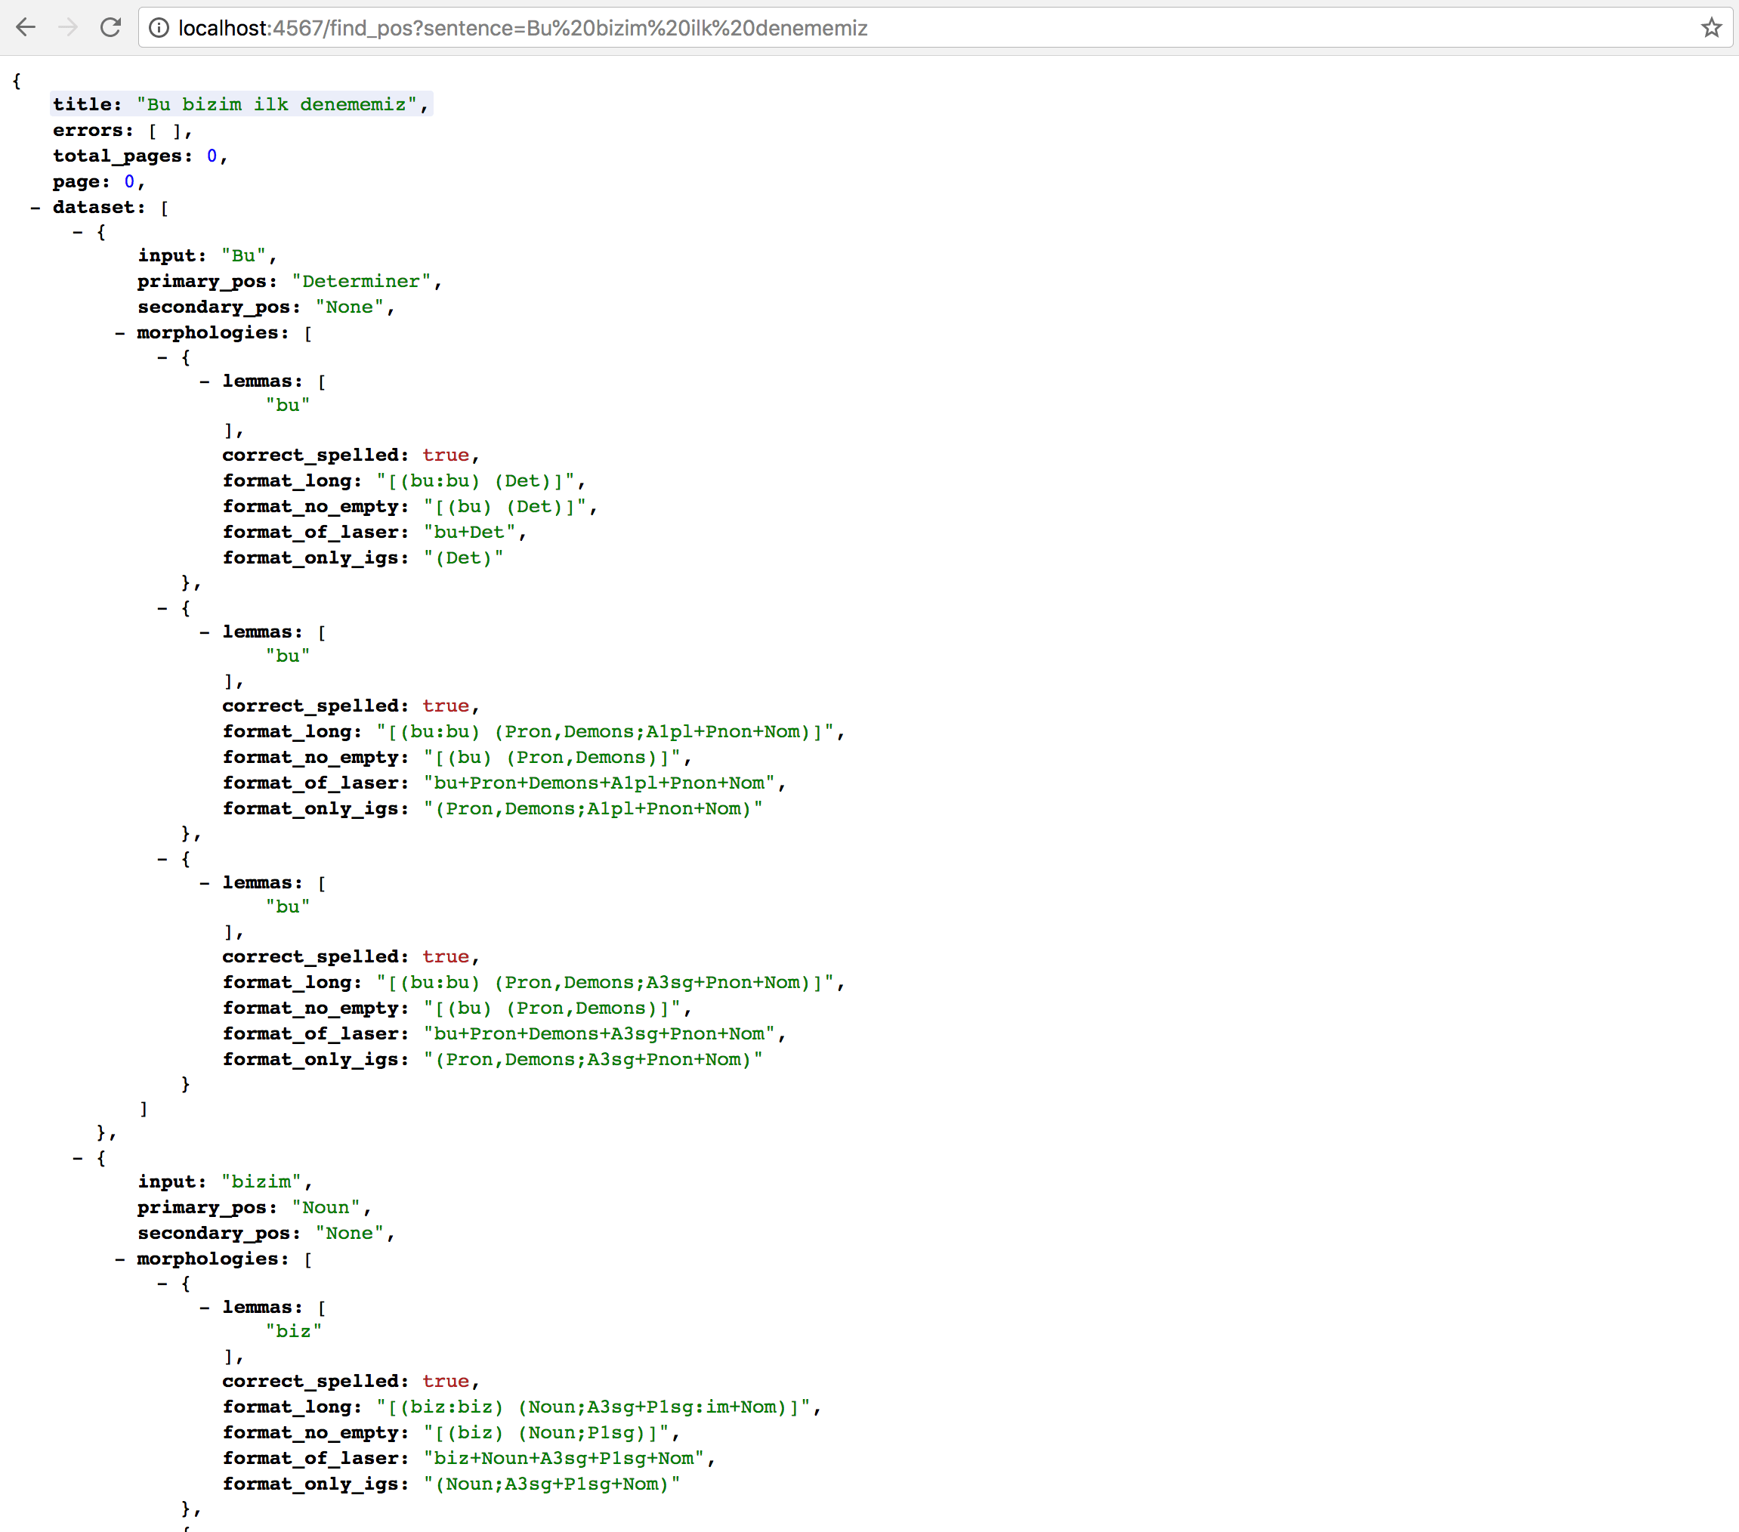Collapse the Pron Demons A1pl morphology object
This screenshot has width=1739, height=1532.
(162, 608)
